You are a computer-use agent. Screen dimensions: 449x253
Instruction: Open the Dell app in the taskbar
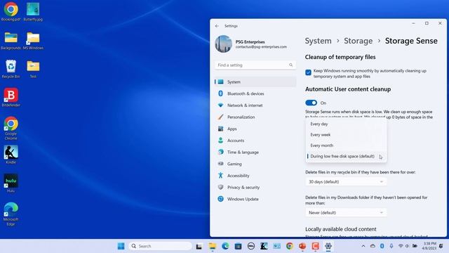point(251,246)
